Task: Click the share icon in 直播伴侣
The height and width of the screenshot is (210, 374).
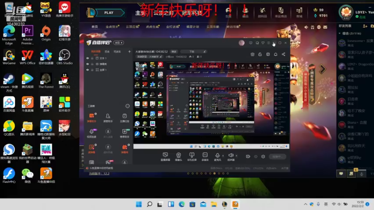Action: click(x=283, y=54)
